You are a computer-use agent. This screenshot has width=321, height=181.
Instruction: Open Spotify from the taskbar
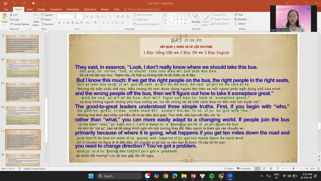[x=211, y=176]
